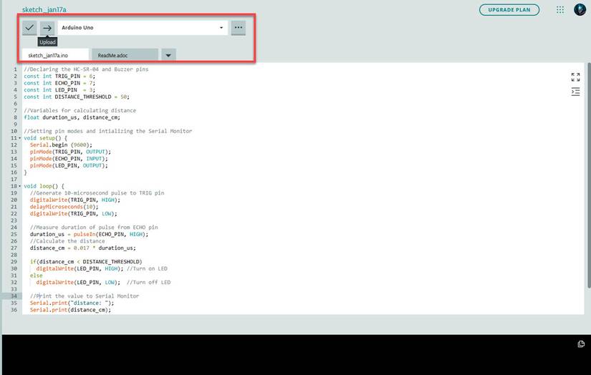This screenshot has width=591, height=375.
Task: Toggle fullscreen editor view
Action: pos(575,77)
